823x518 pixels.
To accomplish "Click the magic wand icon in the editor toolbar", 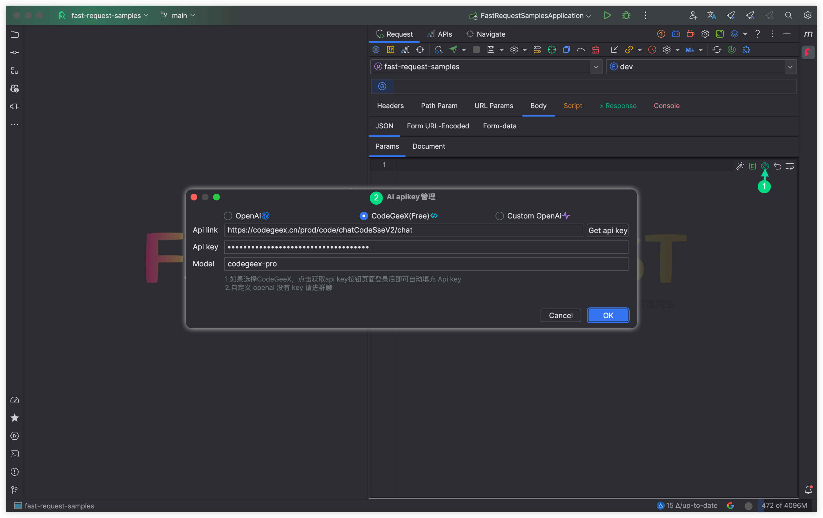I will click(740, 166).
